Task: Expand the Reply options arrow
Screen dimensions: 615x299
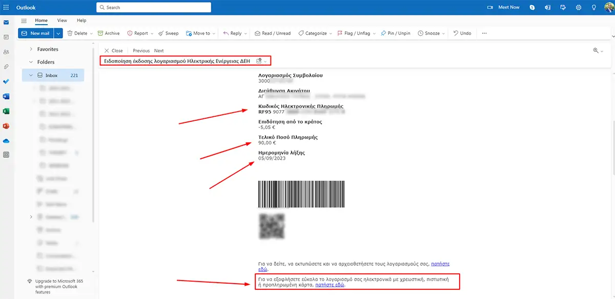Action: (x=246, y=33)
